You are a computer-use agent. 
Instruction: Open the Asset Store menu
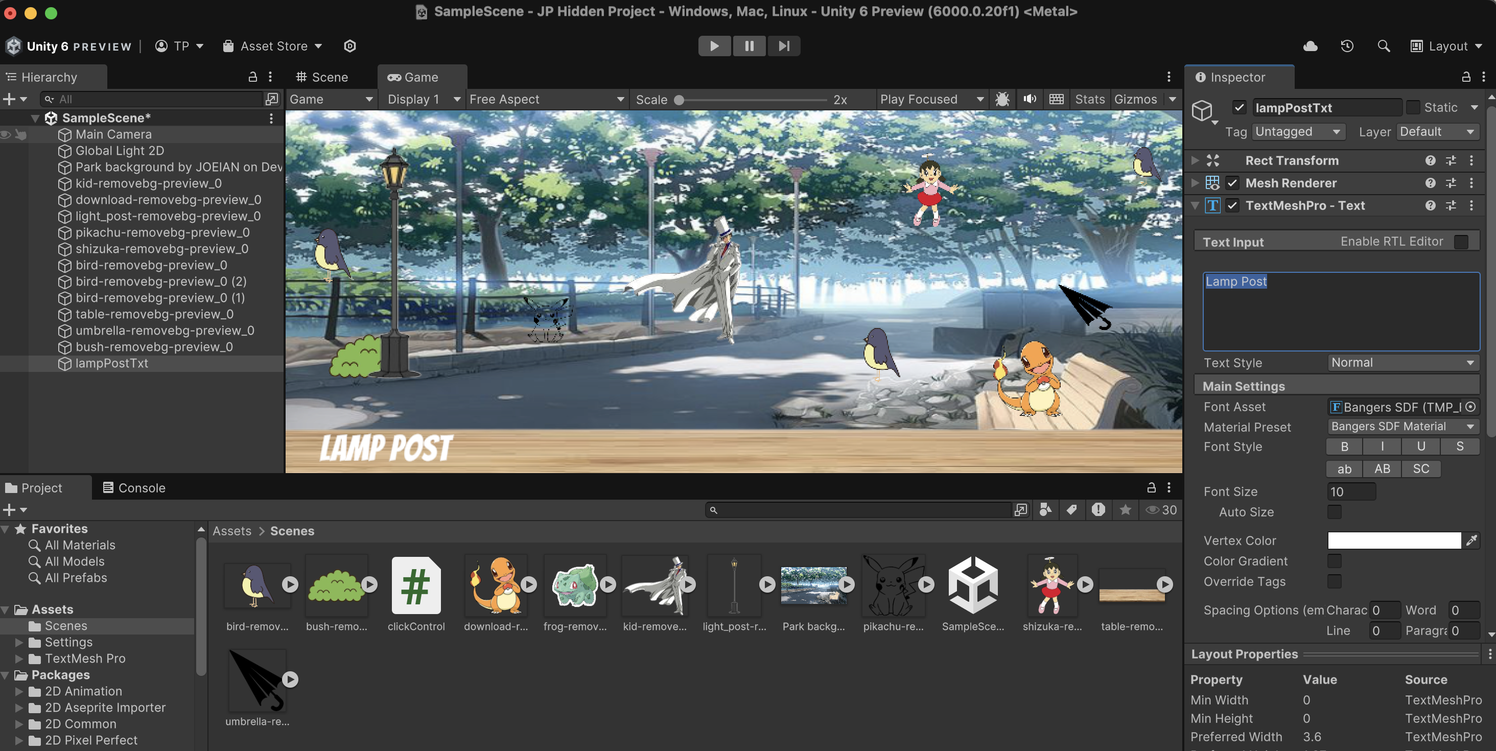pos(272,46)
